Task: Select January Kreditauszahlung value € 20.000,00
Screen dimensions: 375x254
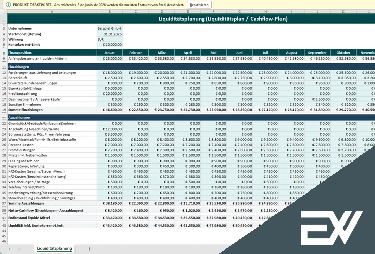Action: (110, 94)
